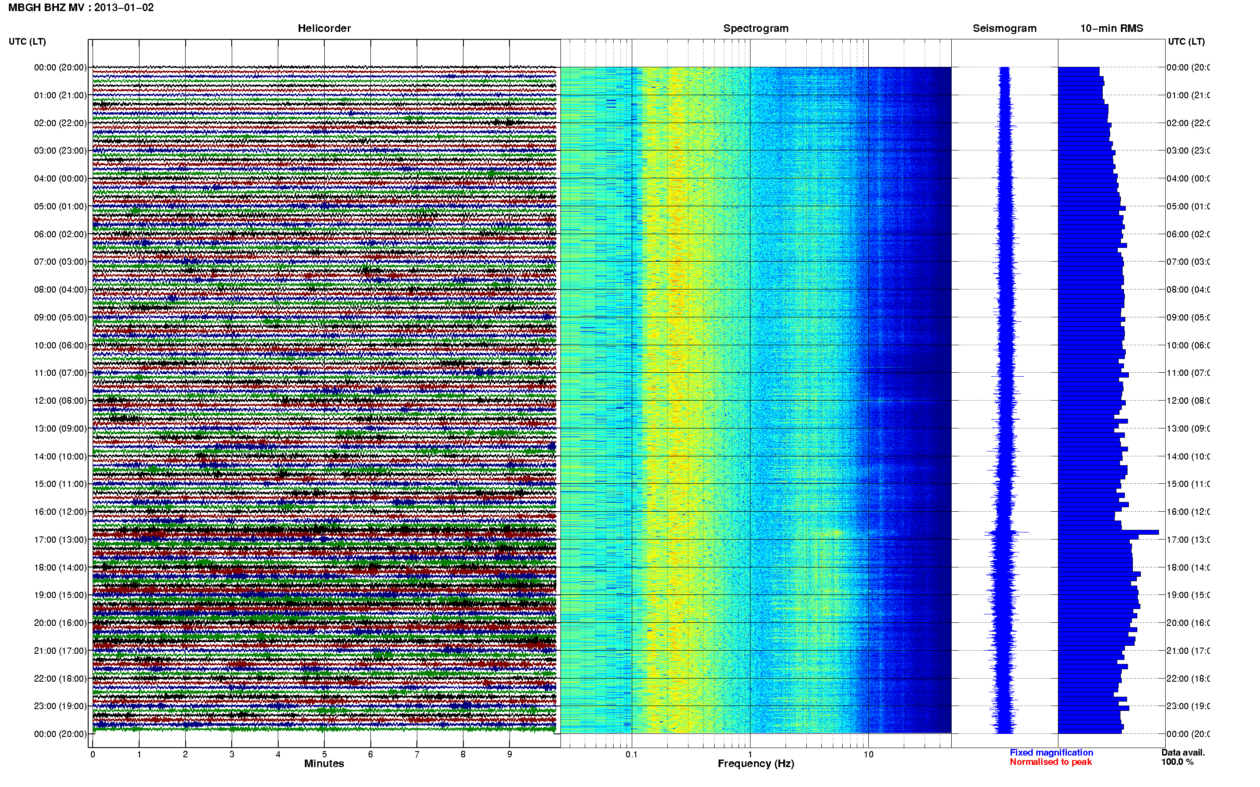Click the left 11:00 (07:00) time label

[60, 373]
